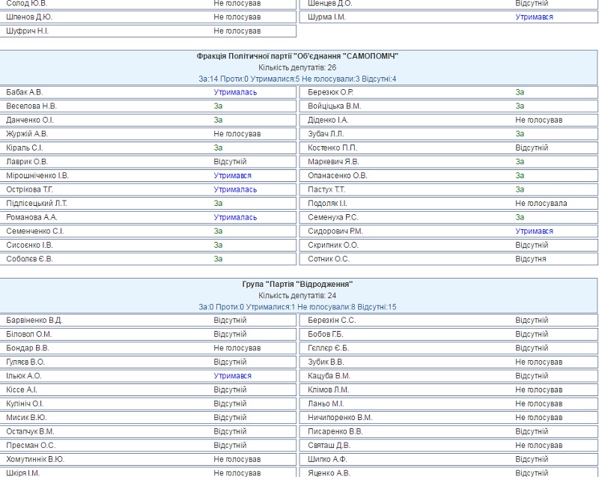
Task: Click Не голосував status for Святаш Д.В.
Action: (538, 446)
